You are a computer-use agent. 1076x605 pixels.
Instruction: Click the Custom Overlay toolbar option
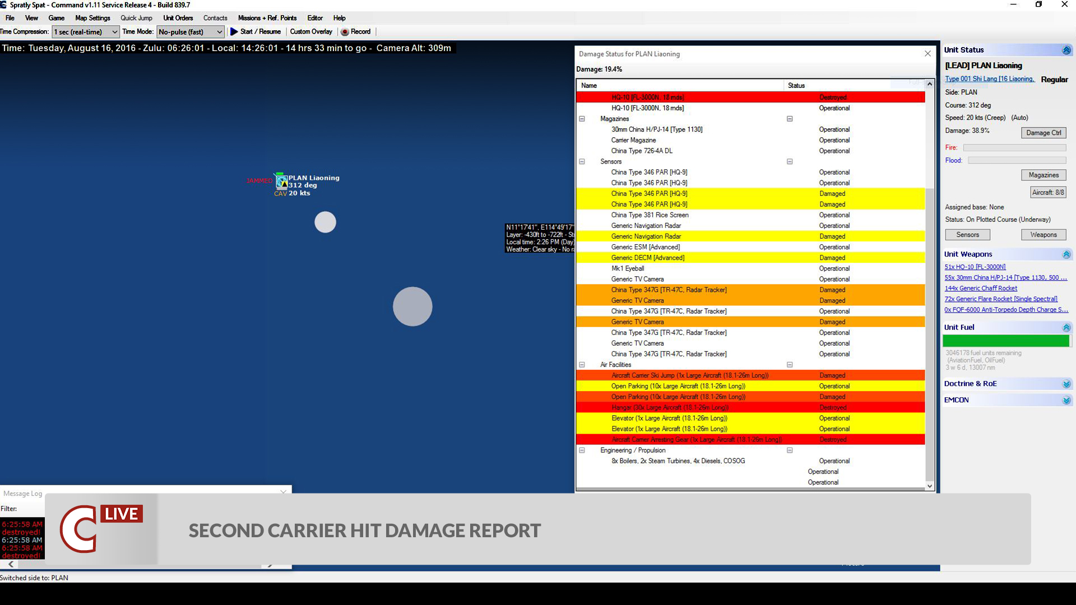311,32
